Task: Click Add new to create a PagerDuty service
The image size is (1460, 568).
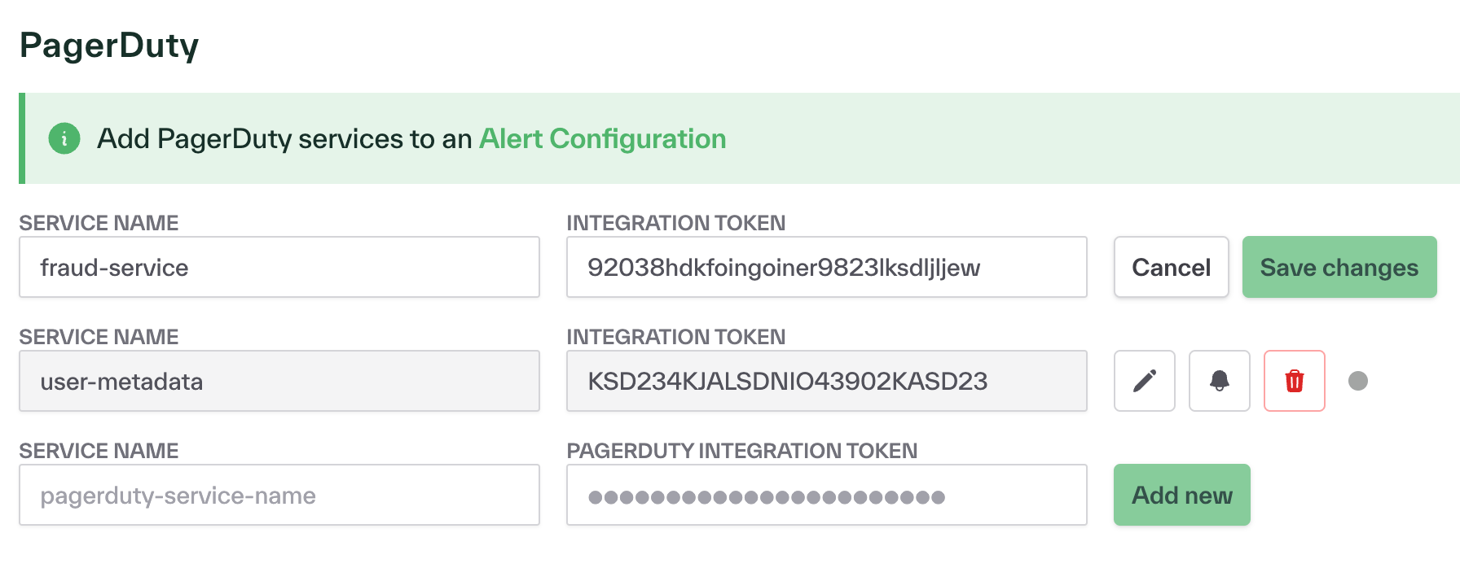Action: 1181,494
